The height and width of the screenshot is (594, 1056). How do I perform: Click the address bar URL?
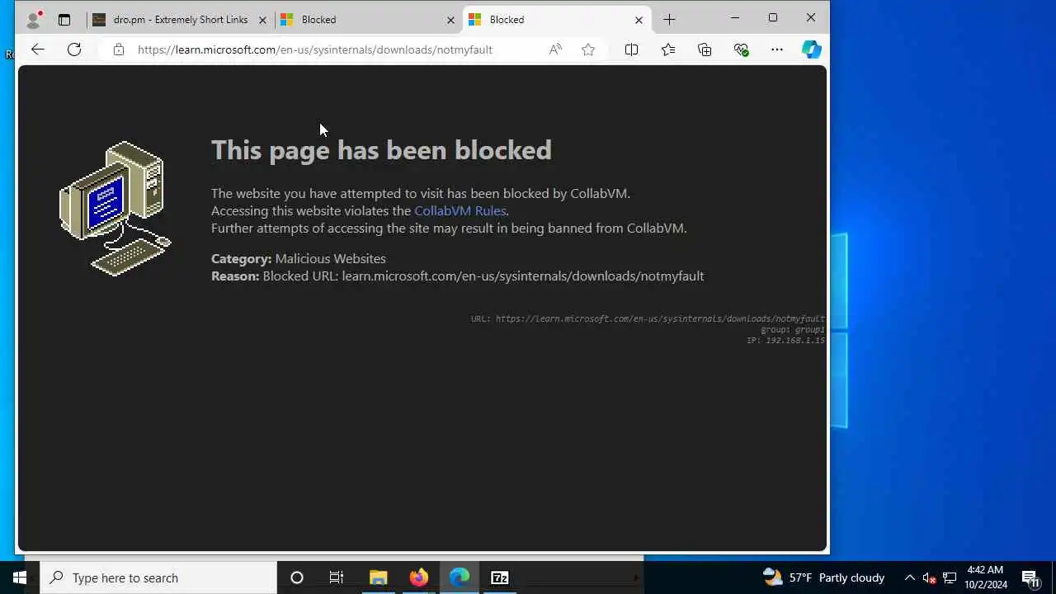[315, 49]
